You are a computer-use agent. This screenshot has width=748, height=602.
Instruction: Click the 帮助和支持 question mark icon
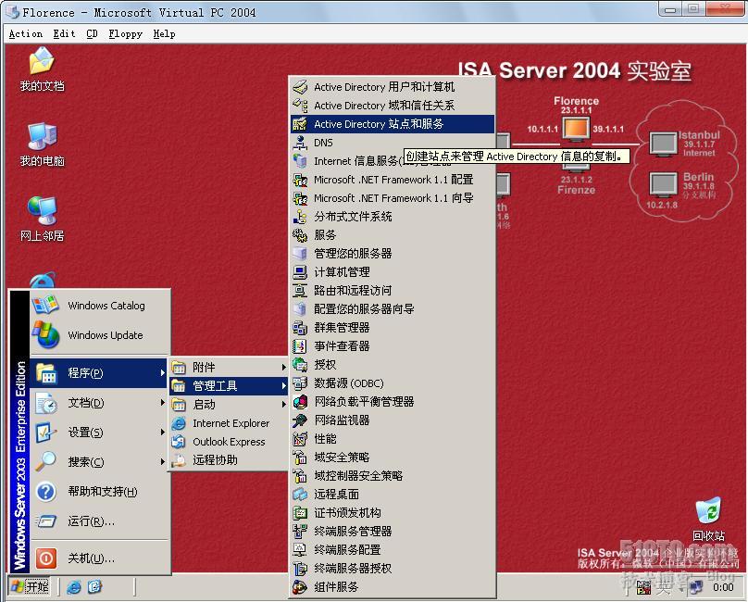coord(46,491)
